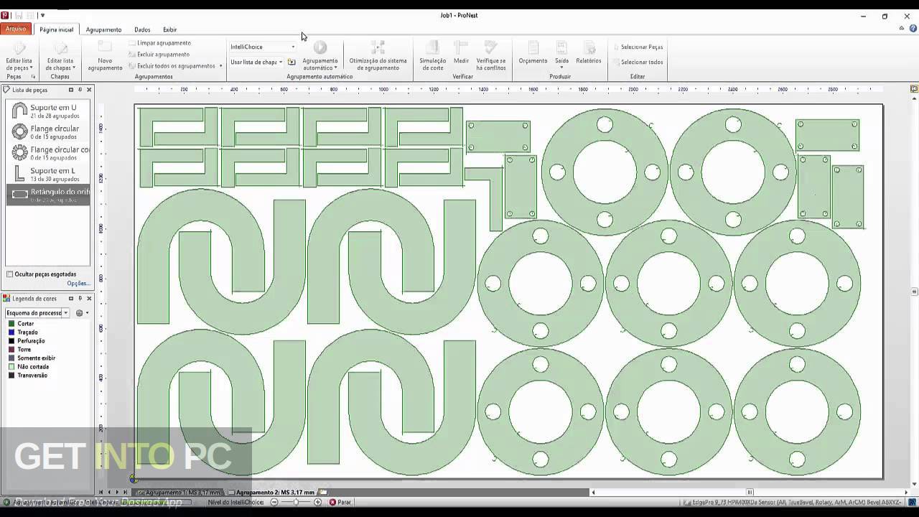Open the Orçamento tool
This screenshot has height=517, width=919.
click(533, 52)
